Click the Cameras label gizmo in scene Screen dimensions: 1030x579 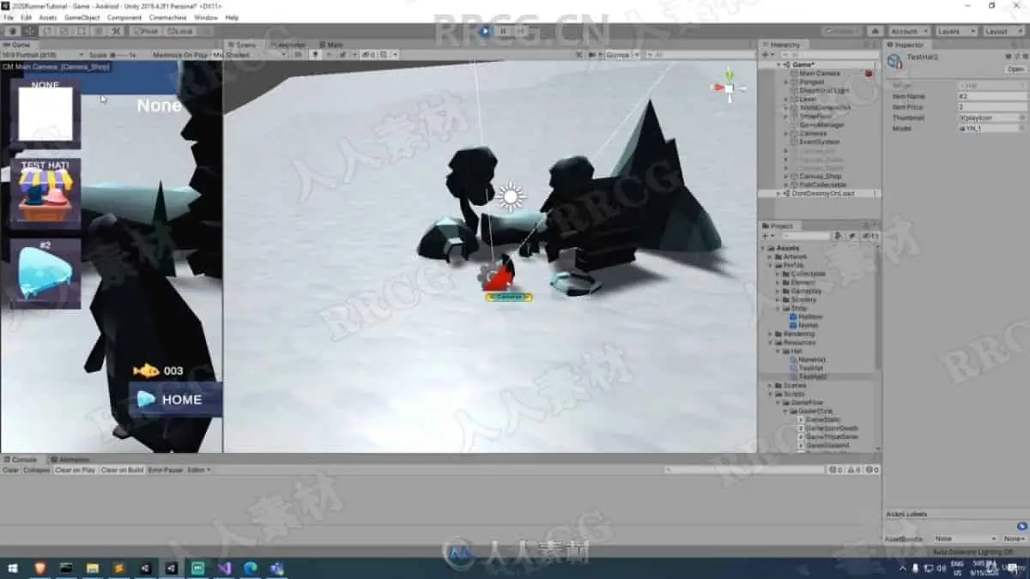(509, 297)
